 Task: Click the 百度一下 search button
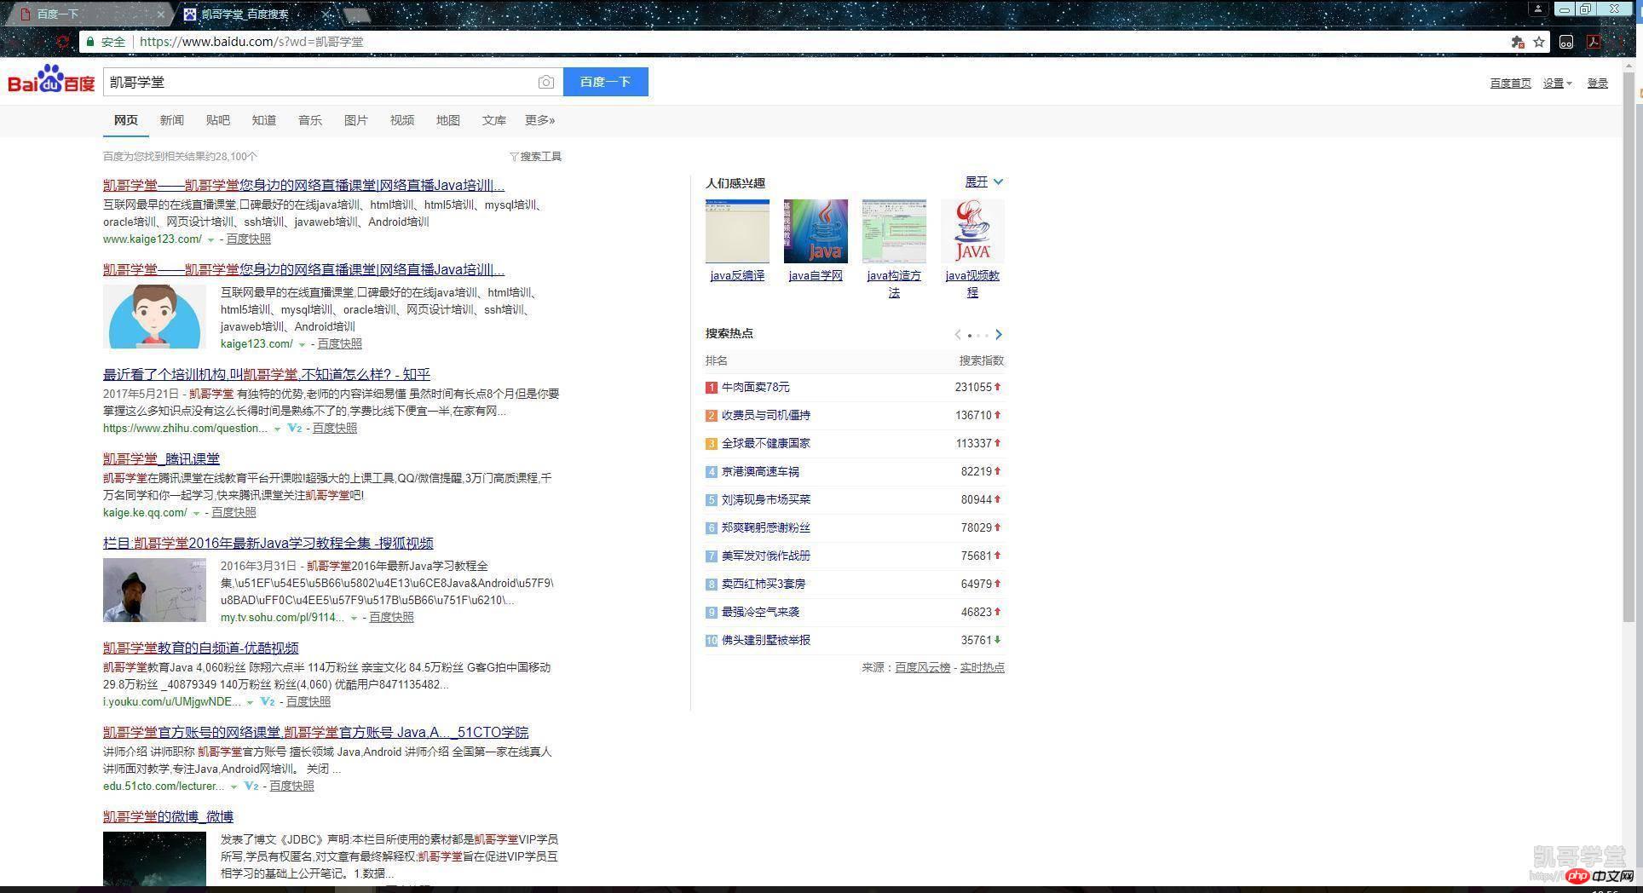pos(606,82)
